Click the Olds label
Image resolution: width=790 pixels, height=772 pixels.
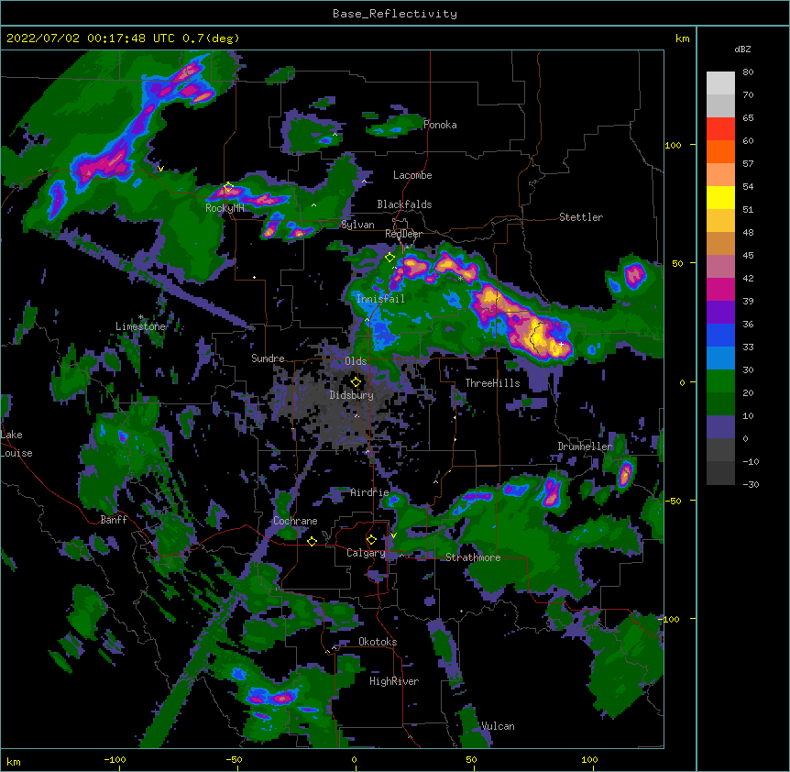356,361
